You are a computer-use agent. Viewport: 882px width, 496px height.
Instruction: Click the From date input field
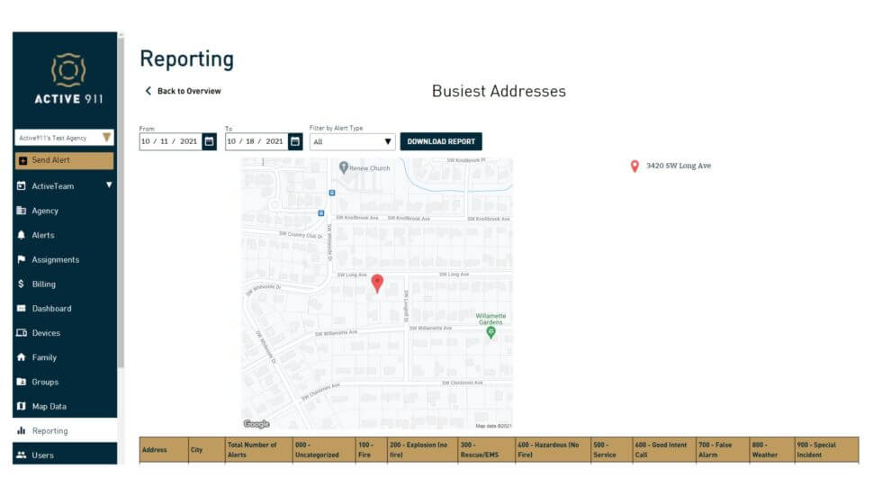170,141
